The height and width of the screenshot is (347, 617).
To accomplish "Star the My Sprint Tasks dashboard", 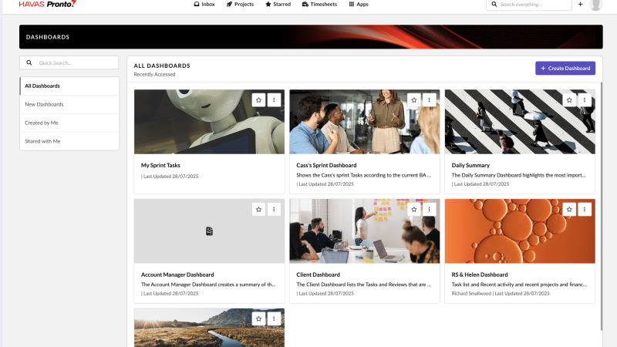I will click(259, 99).
